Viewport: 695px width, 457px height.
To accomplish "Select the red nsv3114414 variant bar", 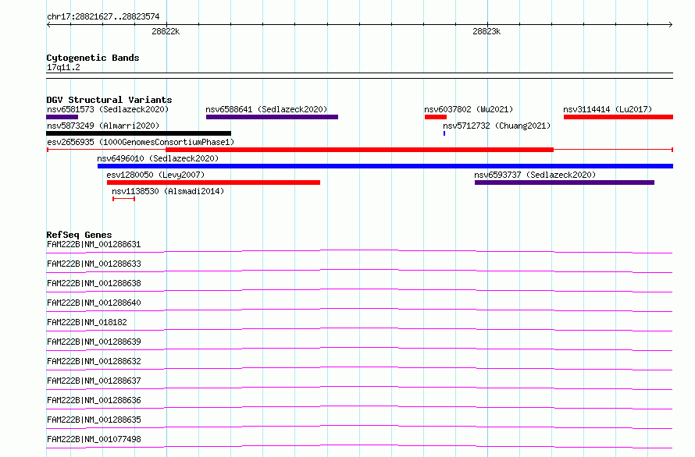I will (x=618, y=117).
